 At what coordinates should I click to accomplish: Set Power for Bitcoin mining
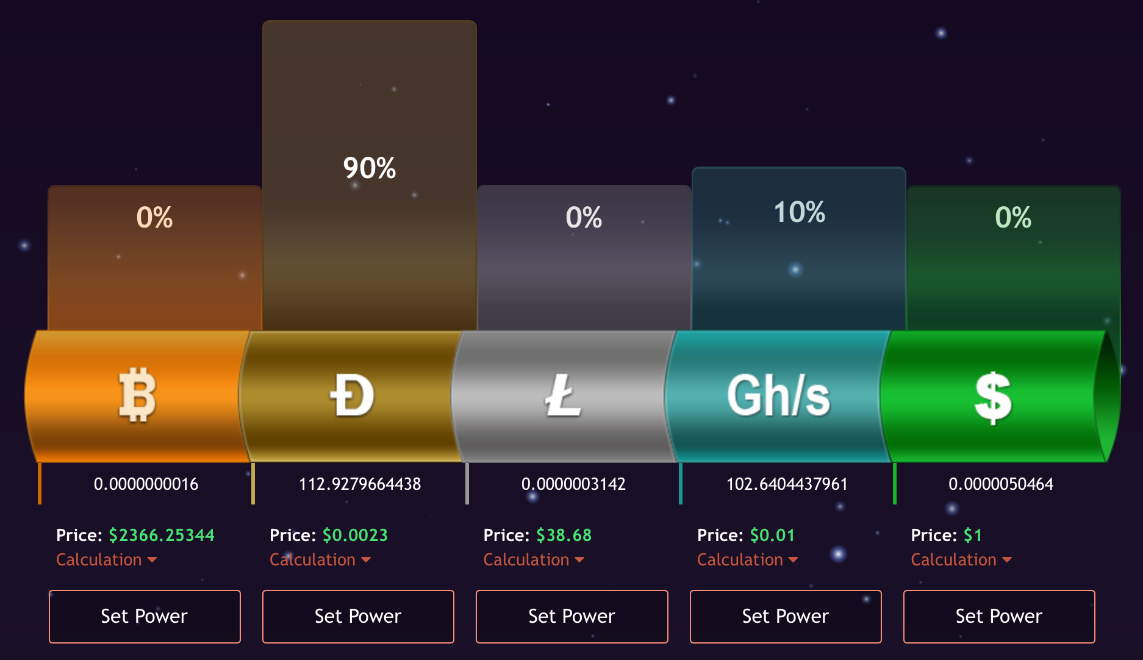click(145, 616)
